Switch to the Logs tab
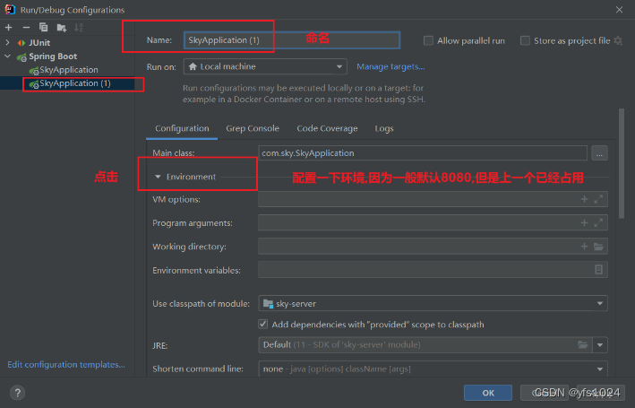 [x=384, y=128]
